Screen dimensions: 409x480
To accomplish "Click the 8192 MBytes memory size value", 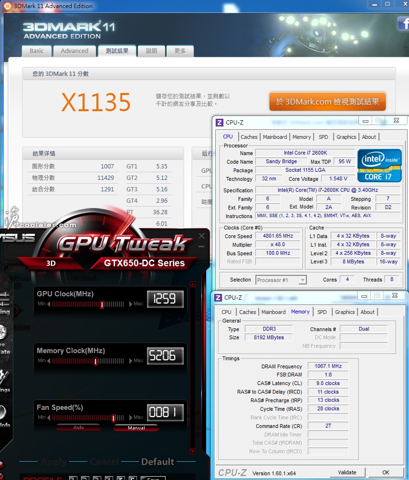I will pyautogui.click(x=269, y=337).
